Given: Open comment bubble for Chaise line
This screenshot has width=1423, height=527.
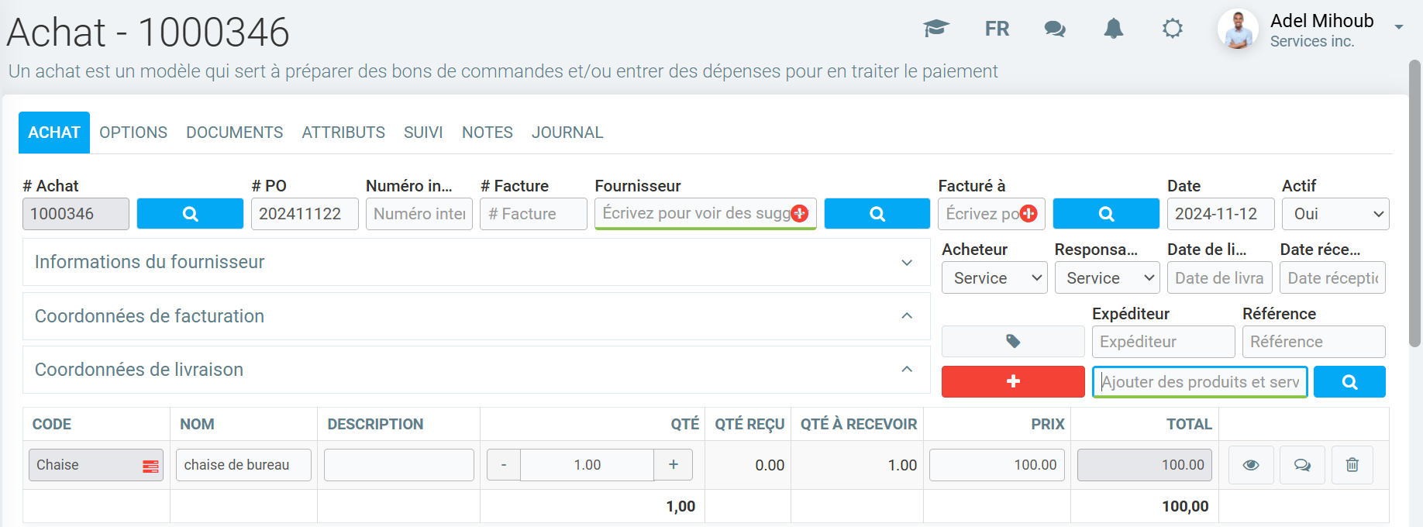Looking at the screenshot, I should point(1302,465).
